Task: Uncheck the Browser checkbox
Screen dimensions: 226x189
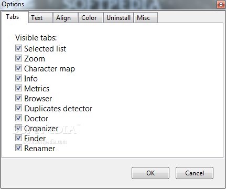Action: [18, 98]
